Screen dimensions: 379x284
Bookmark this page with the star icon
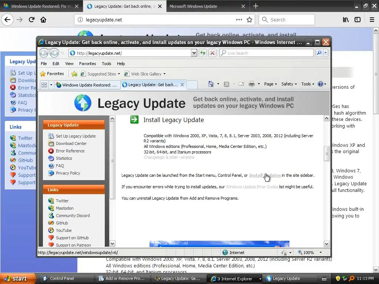(249, 20)
